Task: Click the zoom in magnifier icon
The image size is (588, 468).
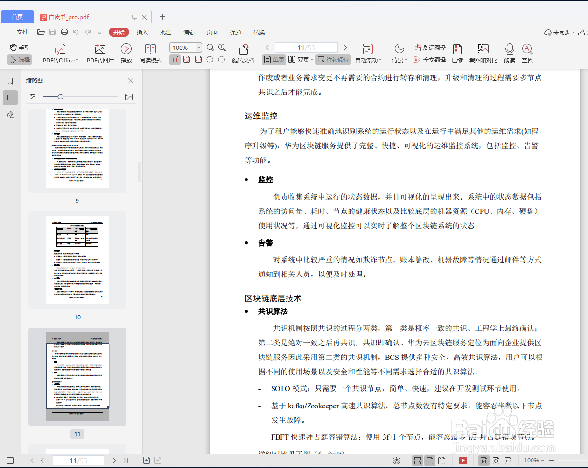Action: [222, 48]
